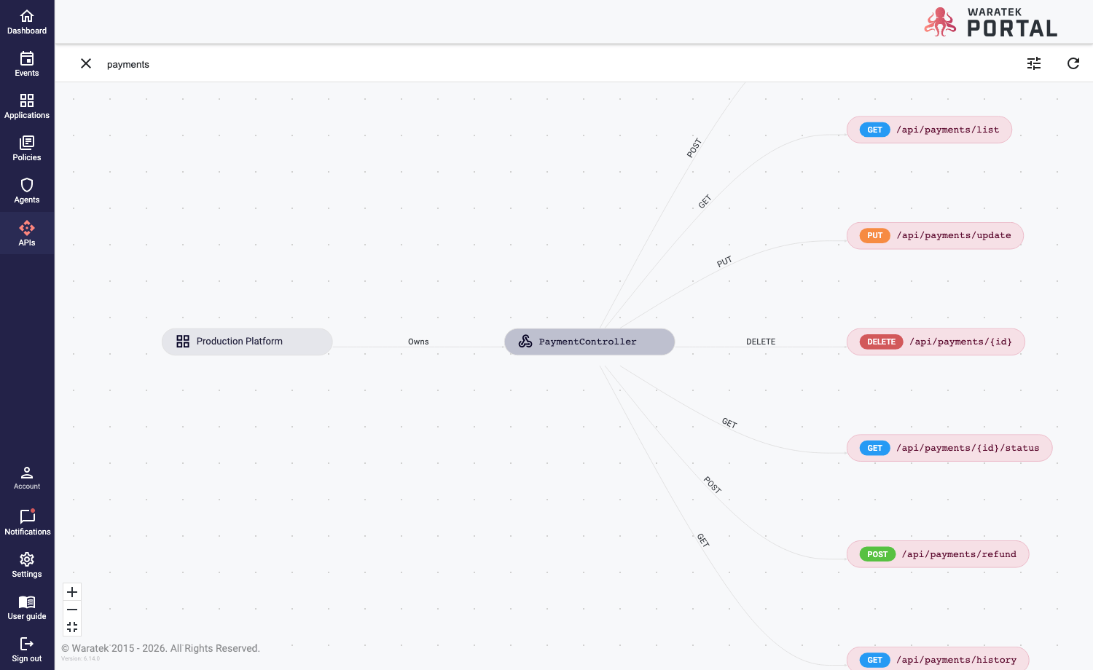Open GET /api/payments/list endpoint

(929, 130)
